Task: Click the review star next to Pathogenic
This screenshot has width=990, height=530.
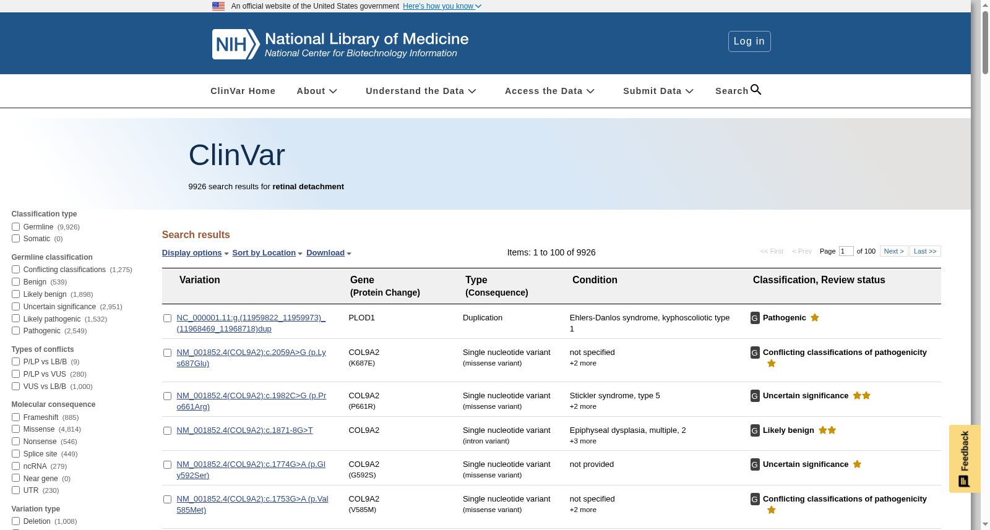Action: [x=815, y=317]
